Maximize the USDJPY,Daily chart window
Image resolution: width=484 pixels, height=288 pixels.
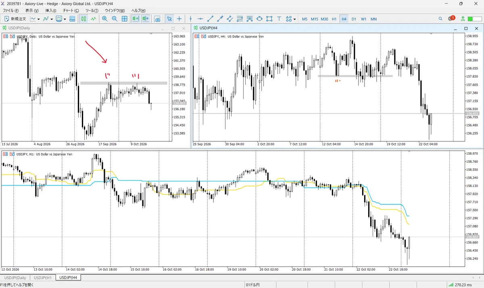click(173, 28)
